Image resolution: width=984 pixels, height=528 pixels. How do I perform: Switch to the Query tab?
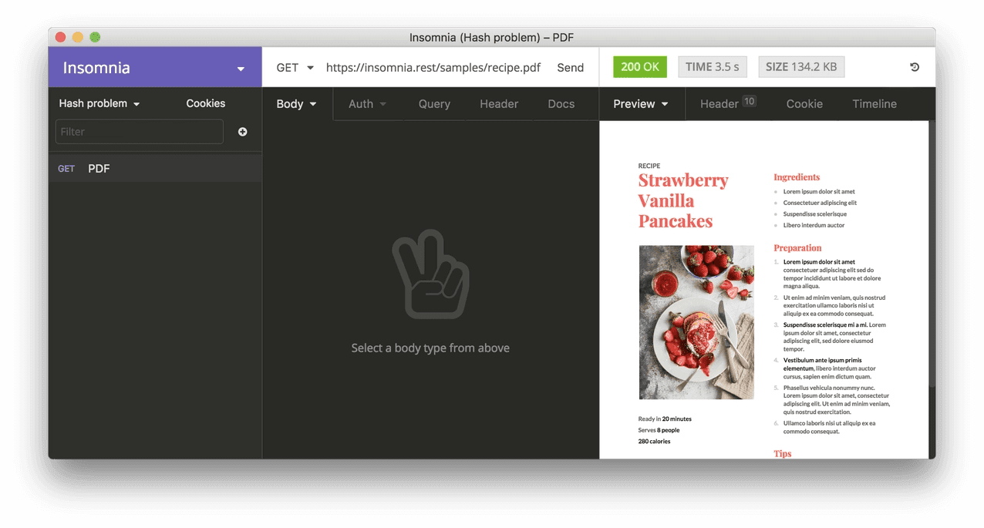[434, 104]
